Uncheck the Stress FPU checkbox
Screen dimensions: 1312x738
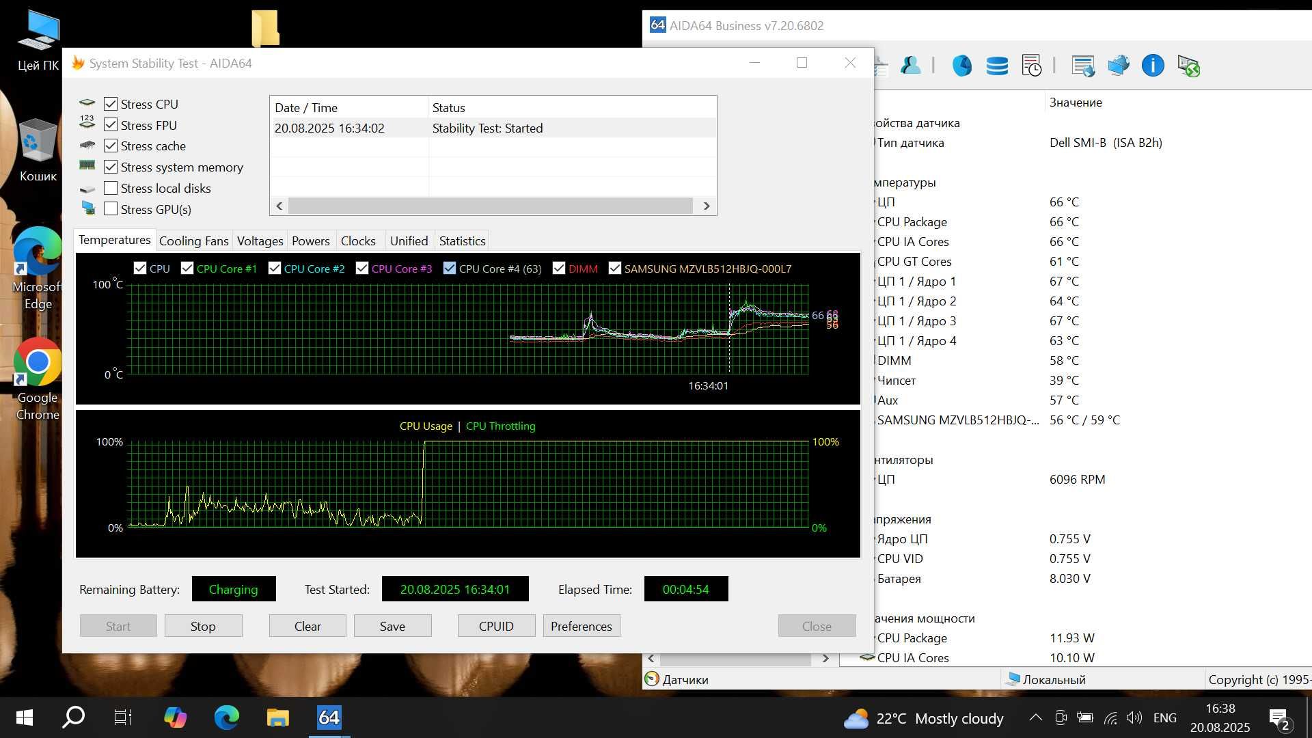pos(111,125)
